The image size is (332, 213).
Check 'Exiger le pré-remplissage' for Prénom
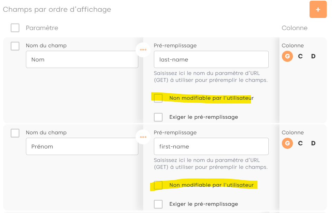[x=158, y=204]
